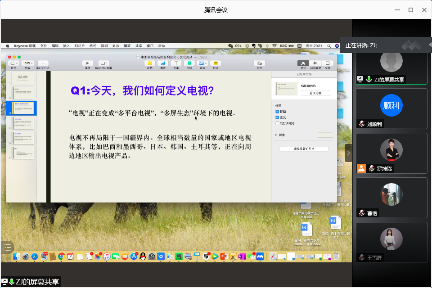The width and height of the screenshot is (432, 288).
Task: Add a comment with 批注 icon
Action: coord(216,63)
